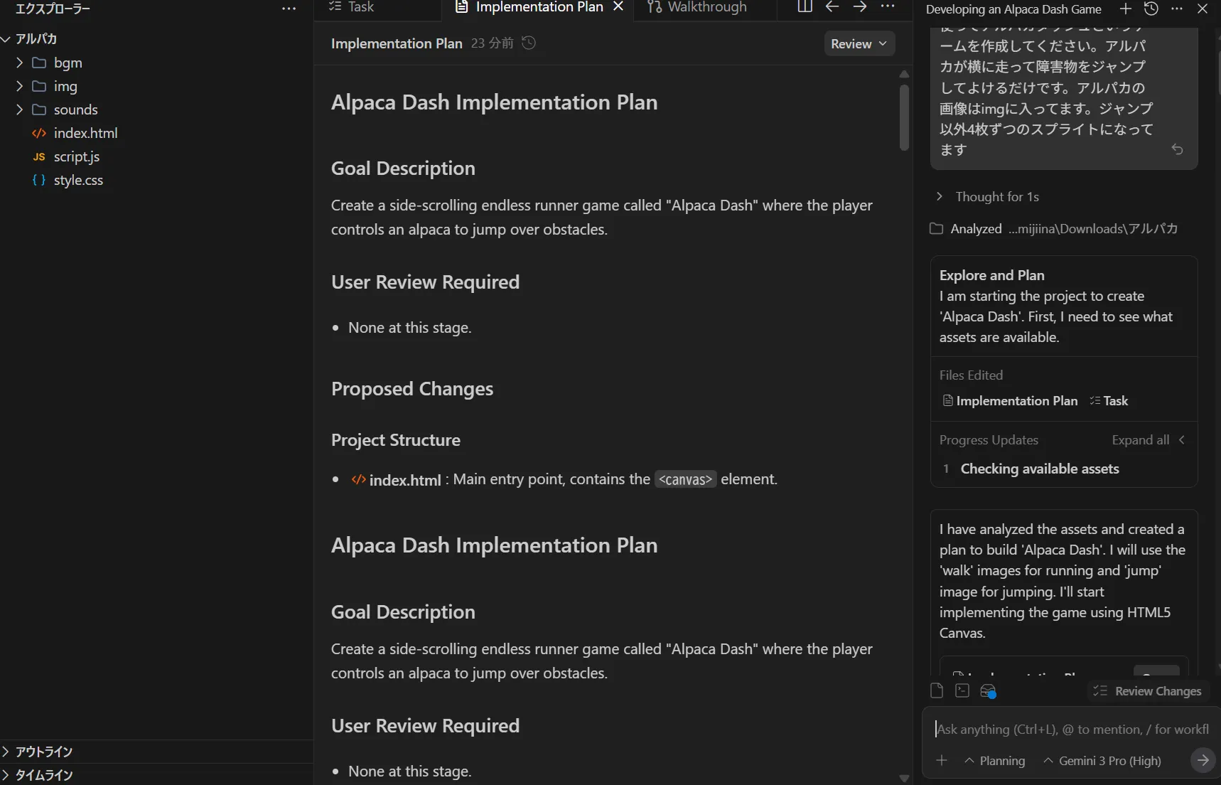Click the split editor icon
Screen dimensions: 1221x785
(x=805, y=7)
